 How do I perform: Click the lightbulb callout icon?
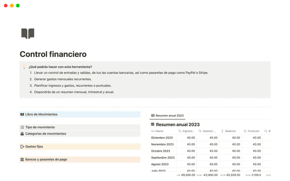coord(24,67)
